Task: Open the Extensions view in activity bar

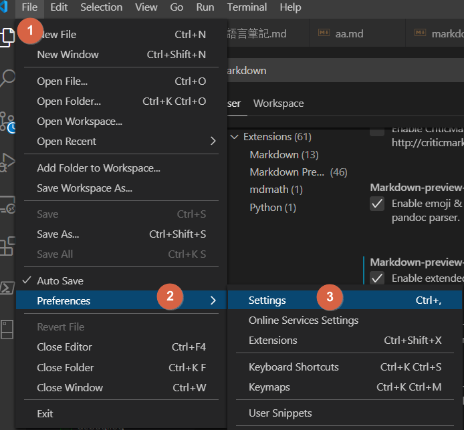Action: 7,246
